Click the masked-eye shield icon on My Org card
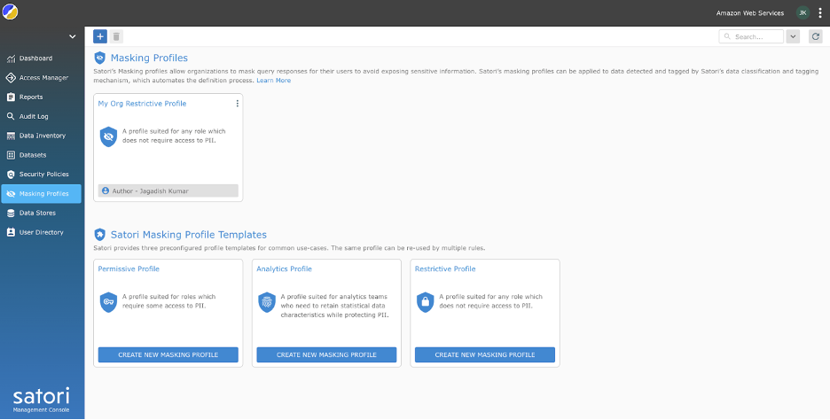830x420 pixels. (x=108, y=136)
